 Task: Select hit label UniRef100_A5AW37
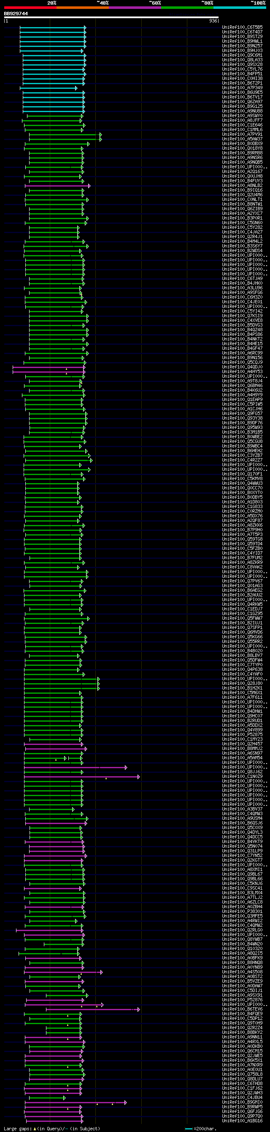pyautogui.click(x=243, y=139)
